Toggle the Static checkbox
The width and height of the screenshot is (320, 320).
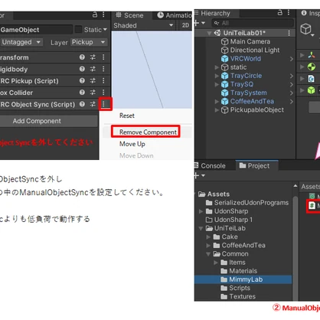tap(78, 29)
